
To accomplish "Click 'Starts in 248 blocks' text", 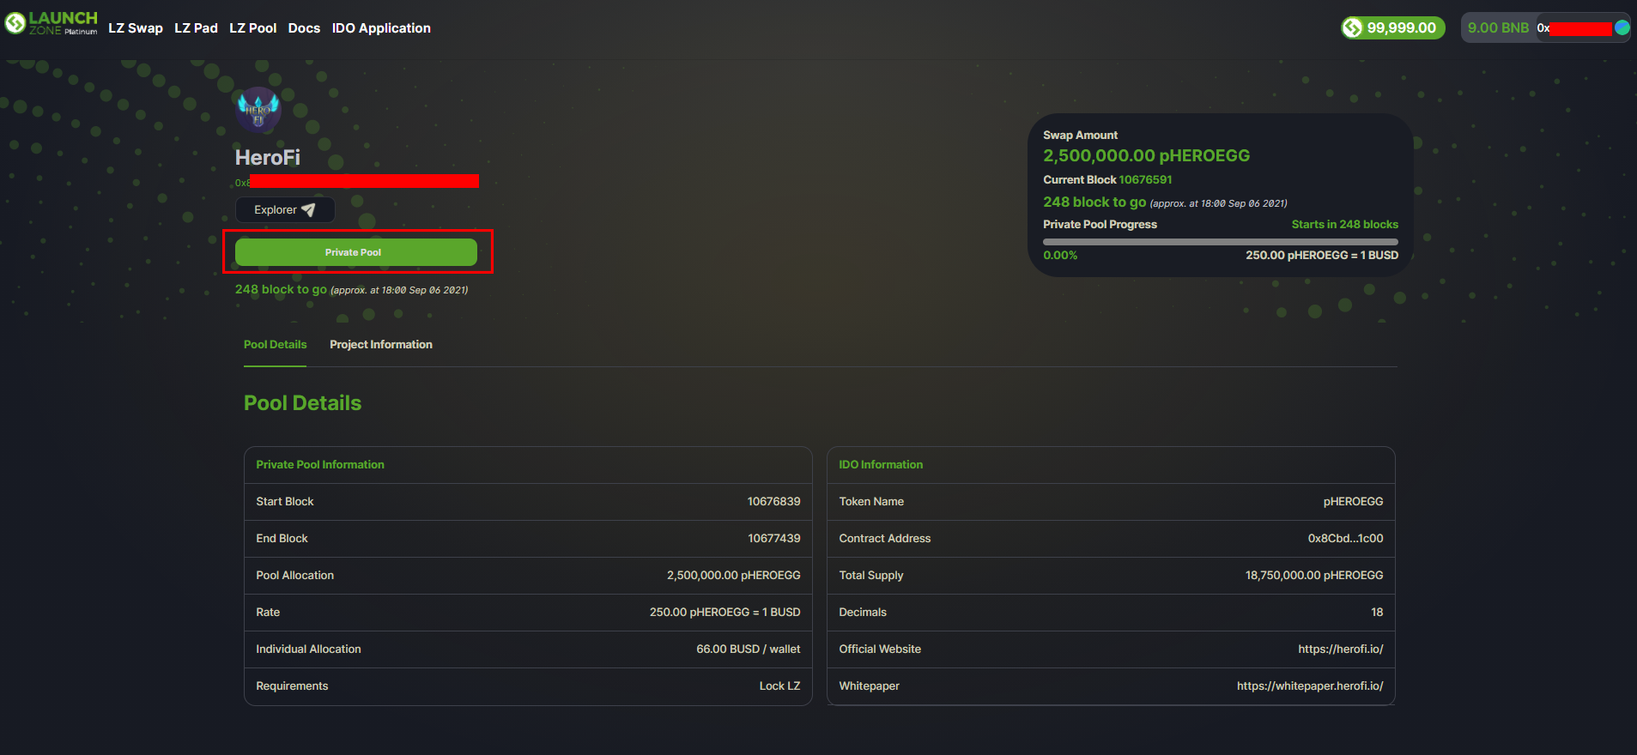I will [1345, 224].
